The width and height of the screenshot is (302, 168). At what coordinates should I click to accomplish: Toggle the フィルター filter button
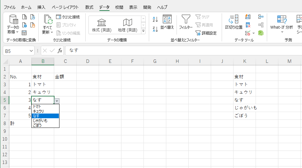point(186,22)
